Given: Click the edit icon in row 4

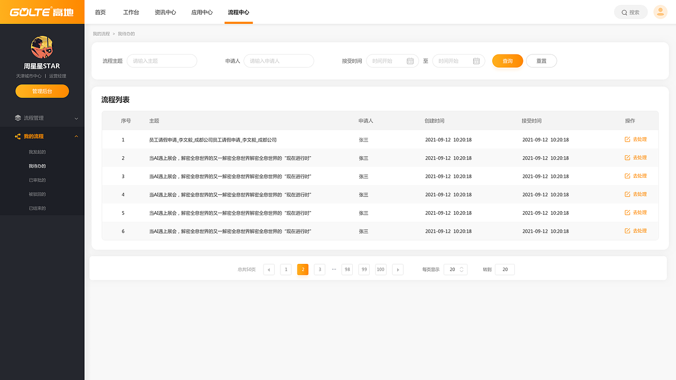Looking at the screenshot, I should tap(627, 194).
